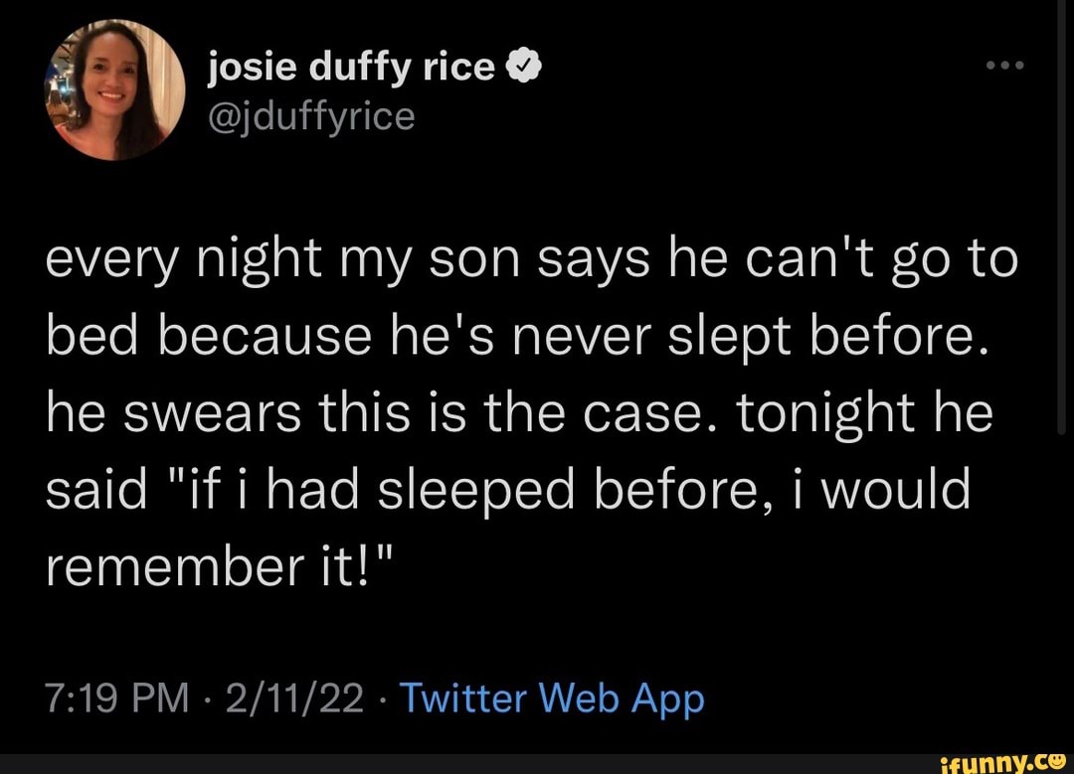
Task: Select the @jduffyrice handle
Action: [x=310, y=114]
